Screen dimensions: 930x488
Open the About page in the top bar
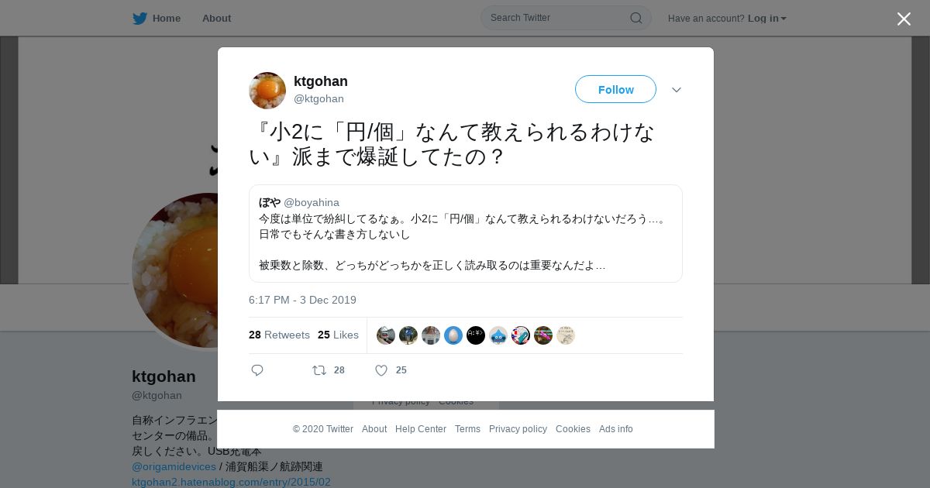click(x=216, y=18)
